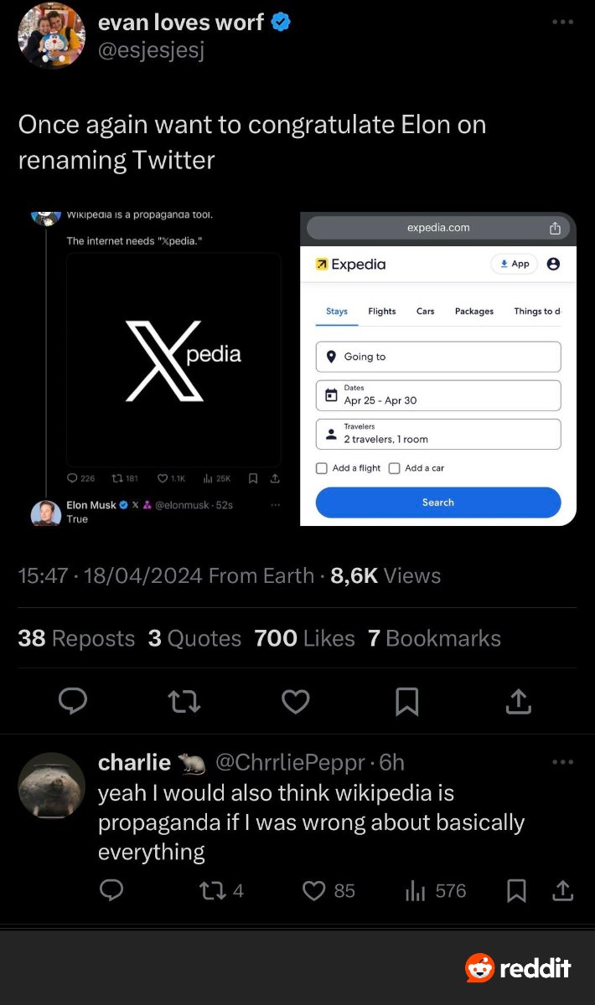595x1005 pixels.
Task: Enable the "Add a car" checkbox
Action: pyautogui.click(x=395, y=468)
